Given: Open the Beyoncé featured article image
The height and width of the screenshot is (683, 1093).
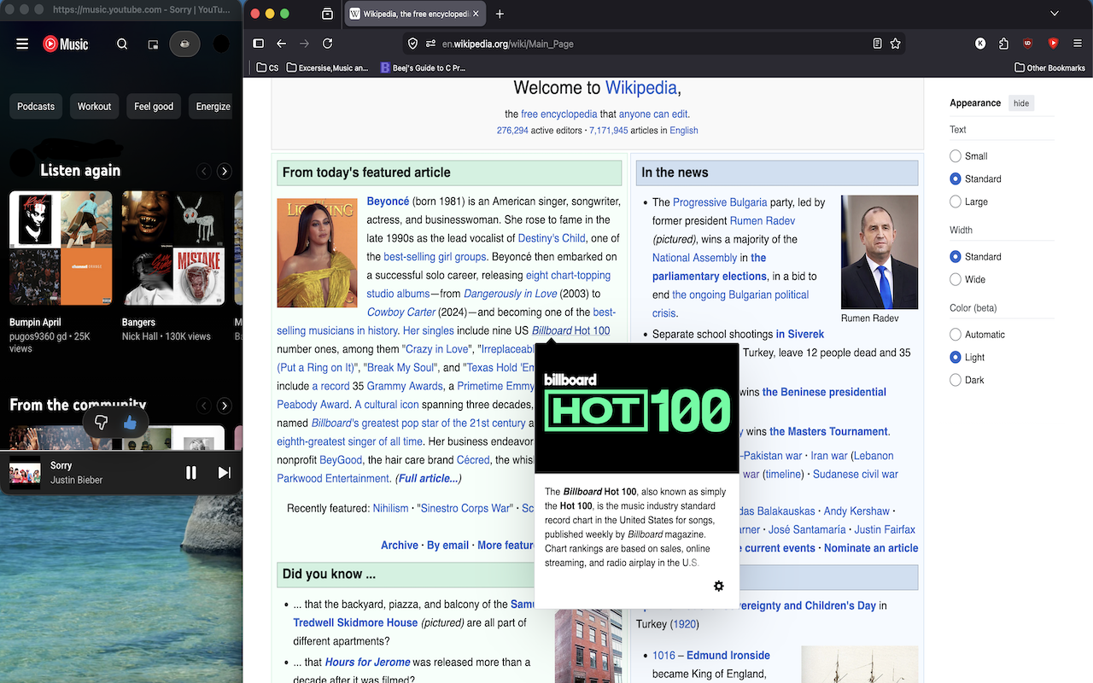Looking at the screenshot, I should 317,253.
